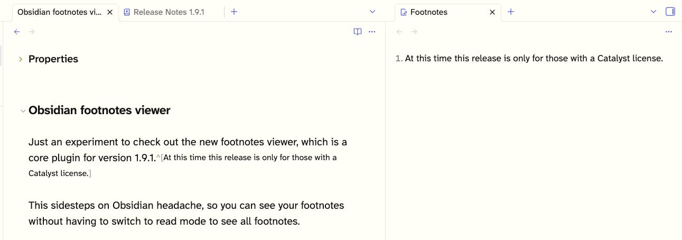Open the left pane tab list dropdown

tap(372, 12)
